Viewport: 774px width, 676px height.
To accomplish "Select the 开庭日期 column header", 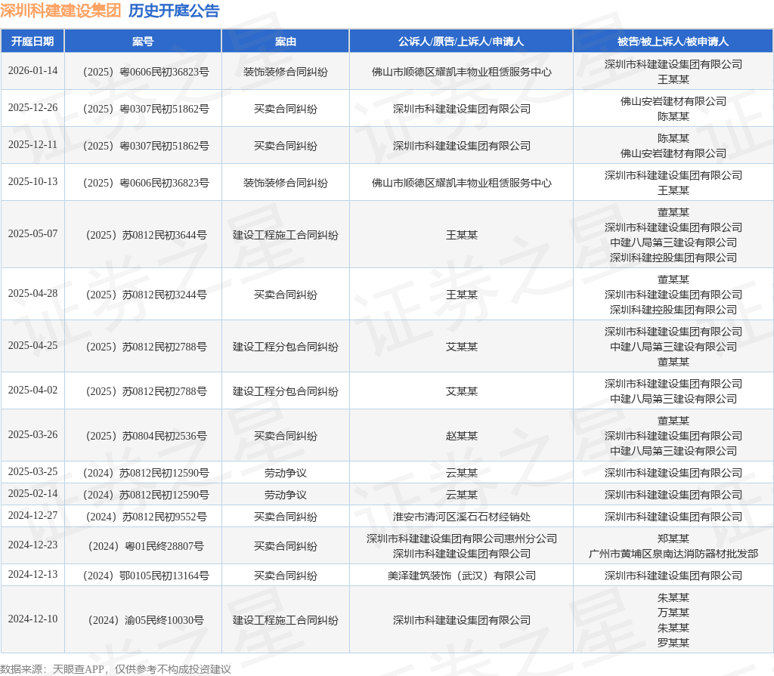I will click(x=33, y=42).
